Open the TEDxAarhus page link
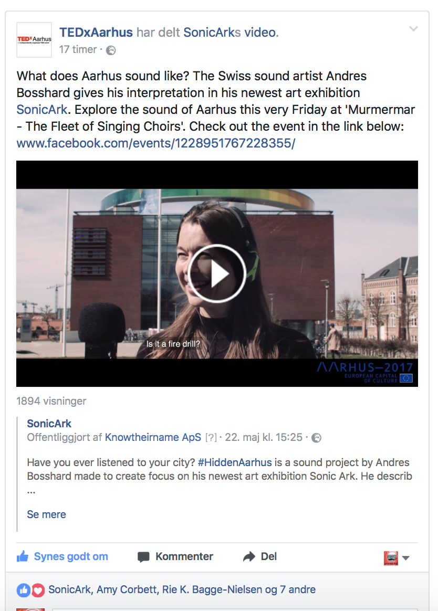The width and height of the screenshot is (438, 611). point(96,33)
